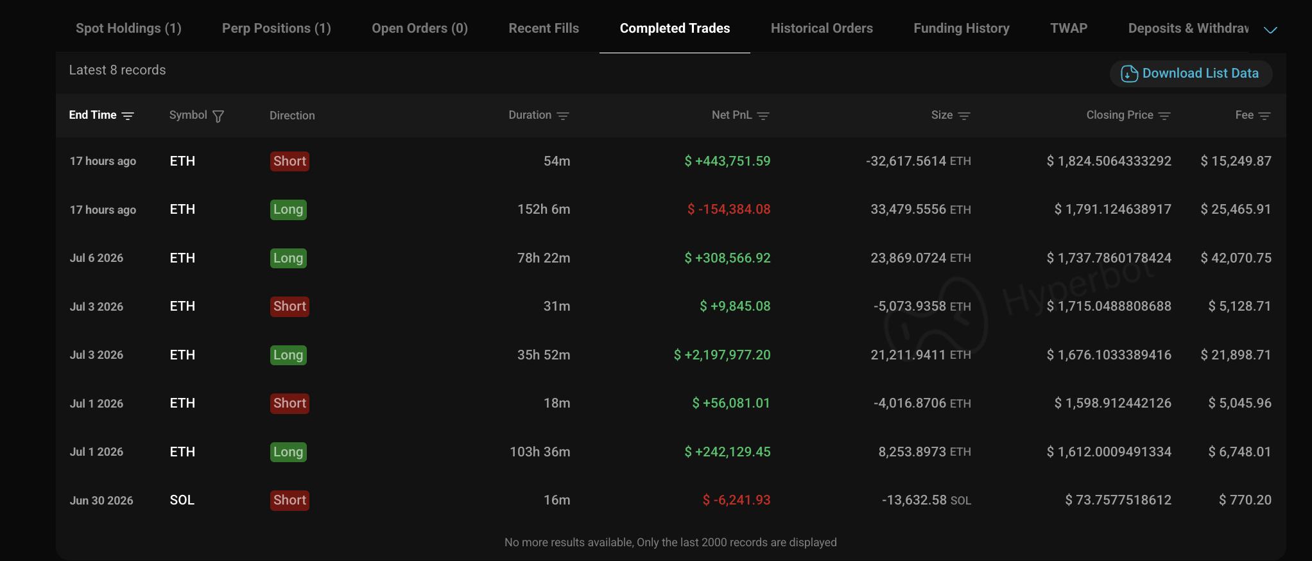The image size is (1312, 561).
Task: Select the TWAP tab
Action: pos(1069,28)
